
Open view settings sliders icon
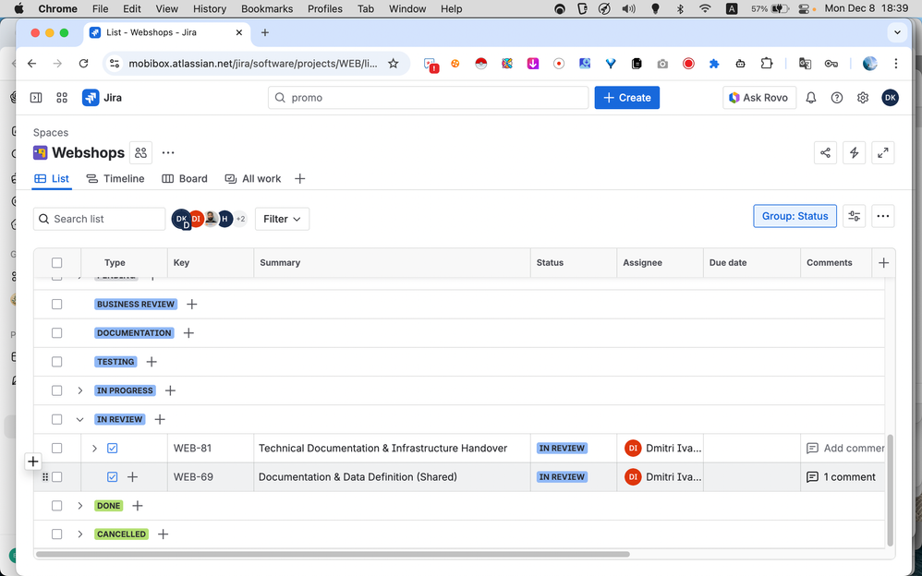click(x=855, y=216)
